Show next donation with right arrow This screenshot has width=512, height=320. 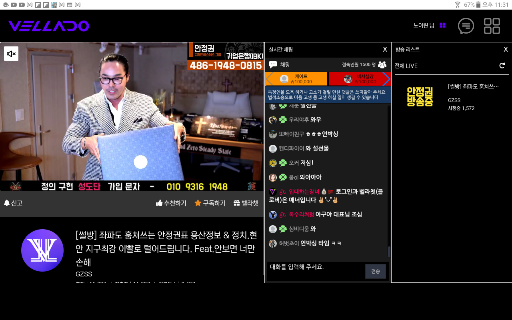click(386, 79)
